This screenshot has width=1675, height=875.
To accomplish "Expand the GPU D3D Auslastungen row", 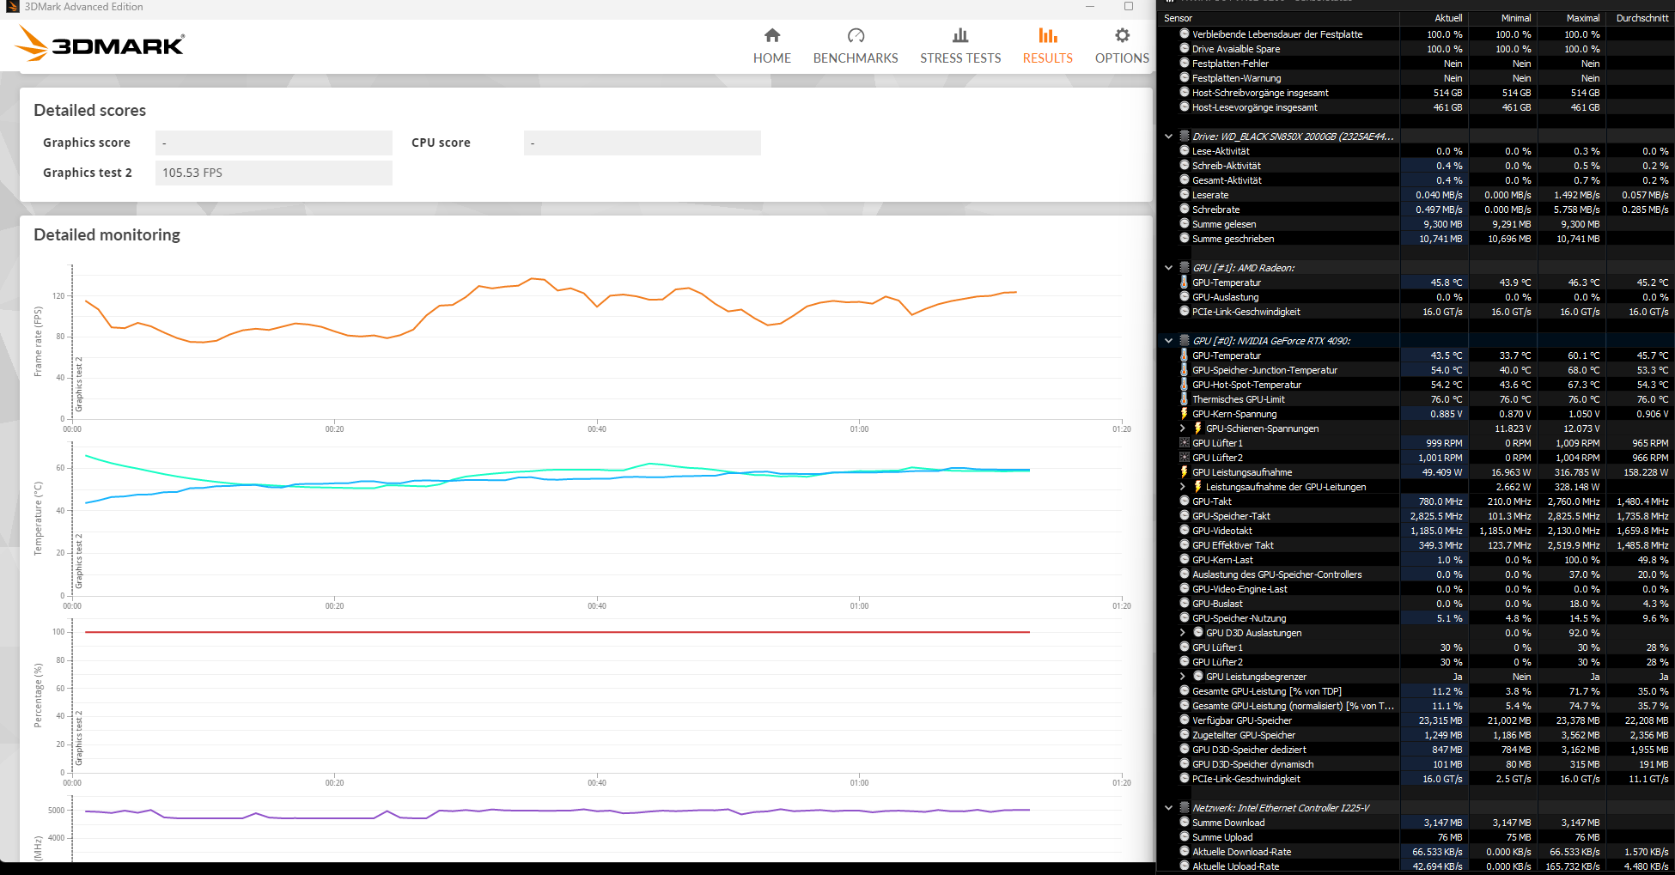I will coord(1183,633).
